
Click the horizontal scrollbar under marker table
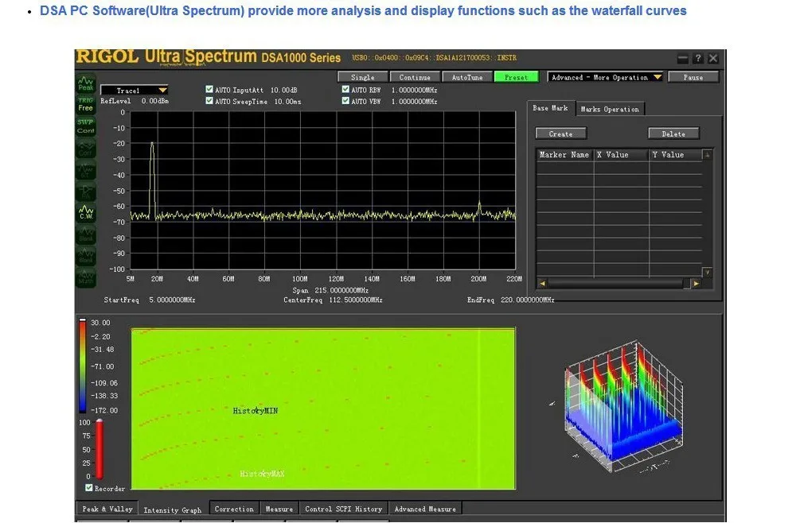click(x=618, y=283)
